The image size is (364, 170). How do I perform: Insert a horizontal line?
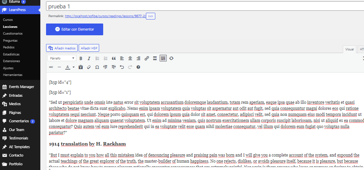pos(59,67)
